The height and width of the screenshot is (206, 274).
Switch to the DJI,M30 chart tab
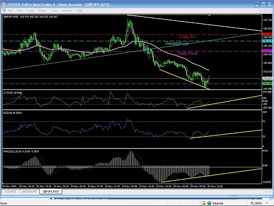click(11, 192)
